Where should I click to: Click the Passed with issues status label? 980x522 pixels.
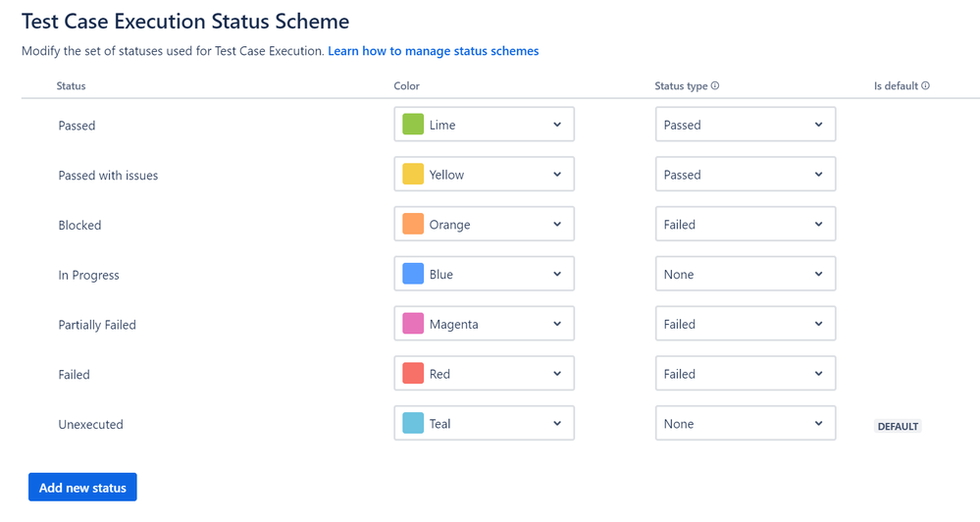[108, 176]
